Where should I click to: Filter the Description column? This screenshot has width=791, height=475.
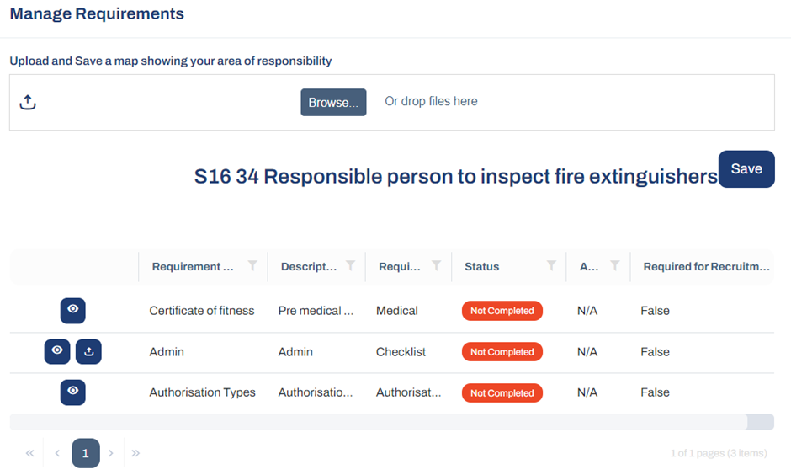click(350, 265)
